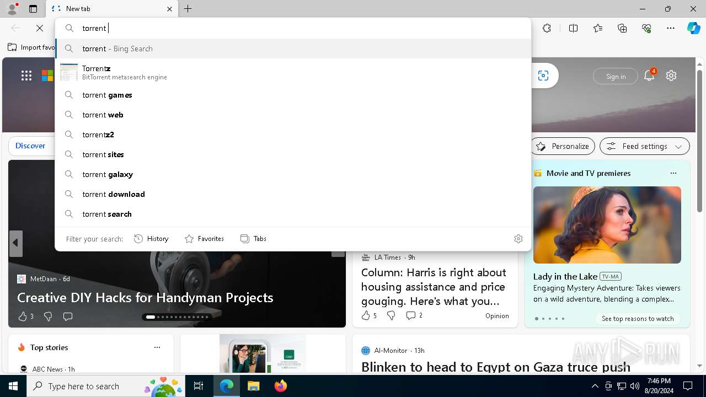Comment on Creative DIY Hacks story
Viewport: 706px width, 397px height.
click(68, 316)
